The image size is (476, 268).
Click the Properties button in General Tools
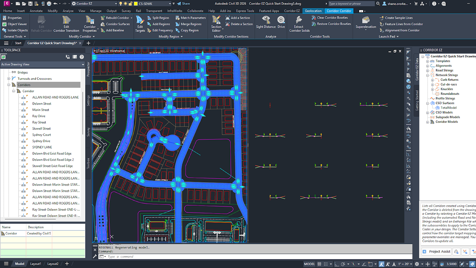coord(12,18)
